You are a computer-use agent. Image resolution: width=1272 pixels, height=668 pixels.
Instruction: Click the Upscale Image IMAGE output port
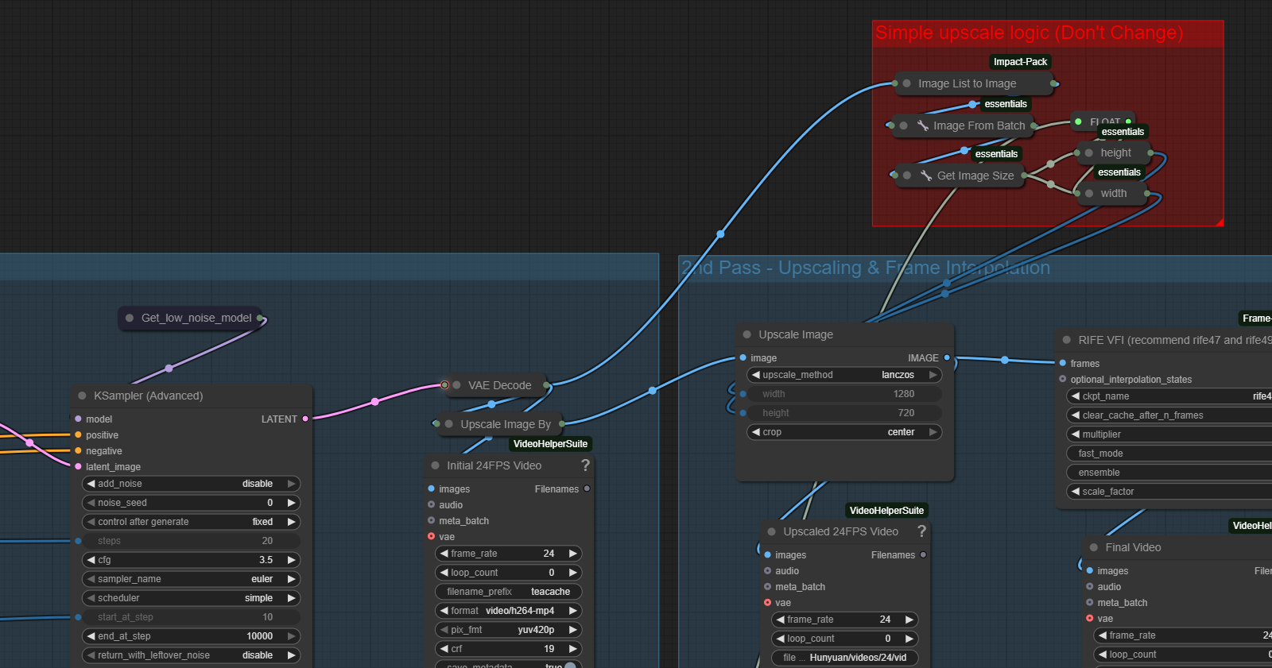tap(947, 357)
